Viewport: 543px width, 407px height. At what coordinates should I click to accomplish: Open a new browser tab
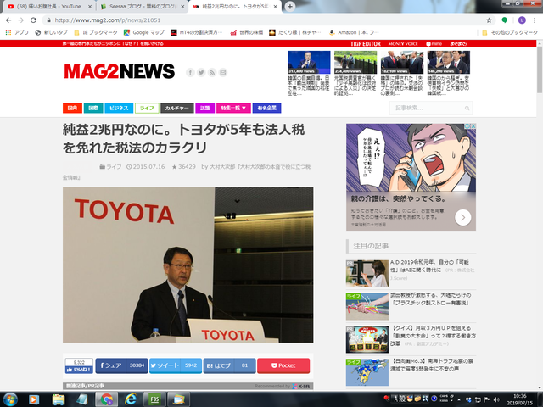pos(290,7)
